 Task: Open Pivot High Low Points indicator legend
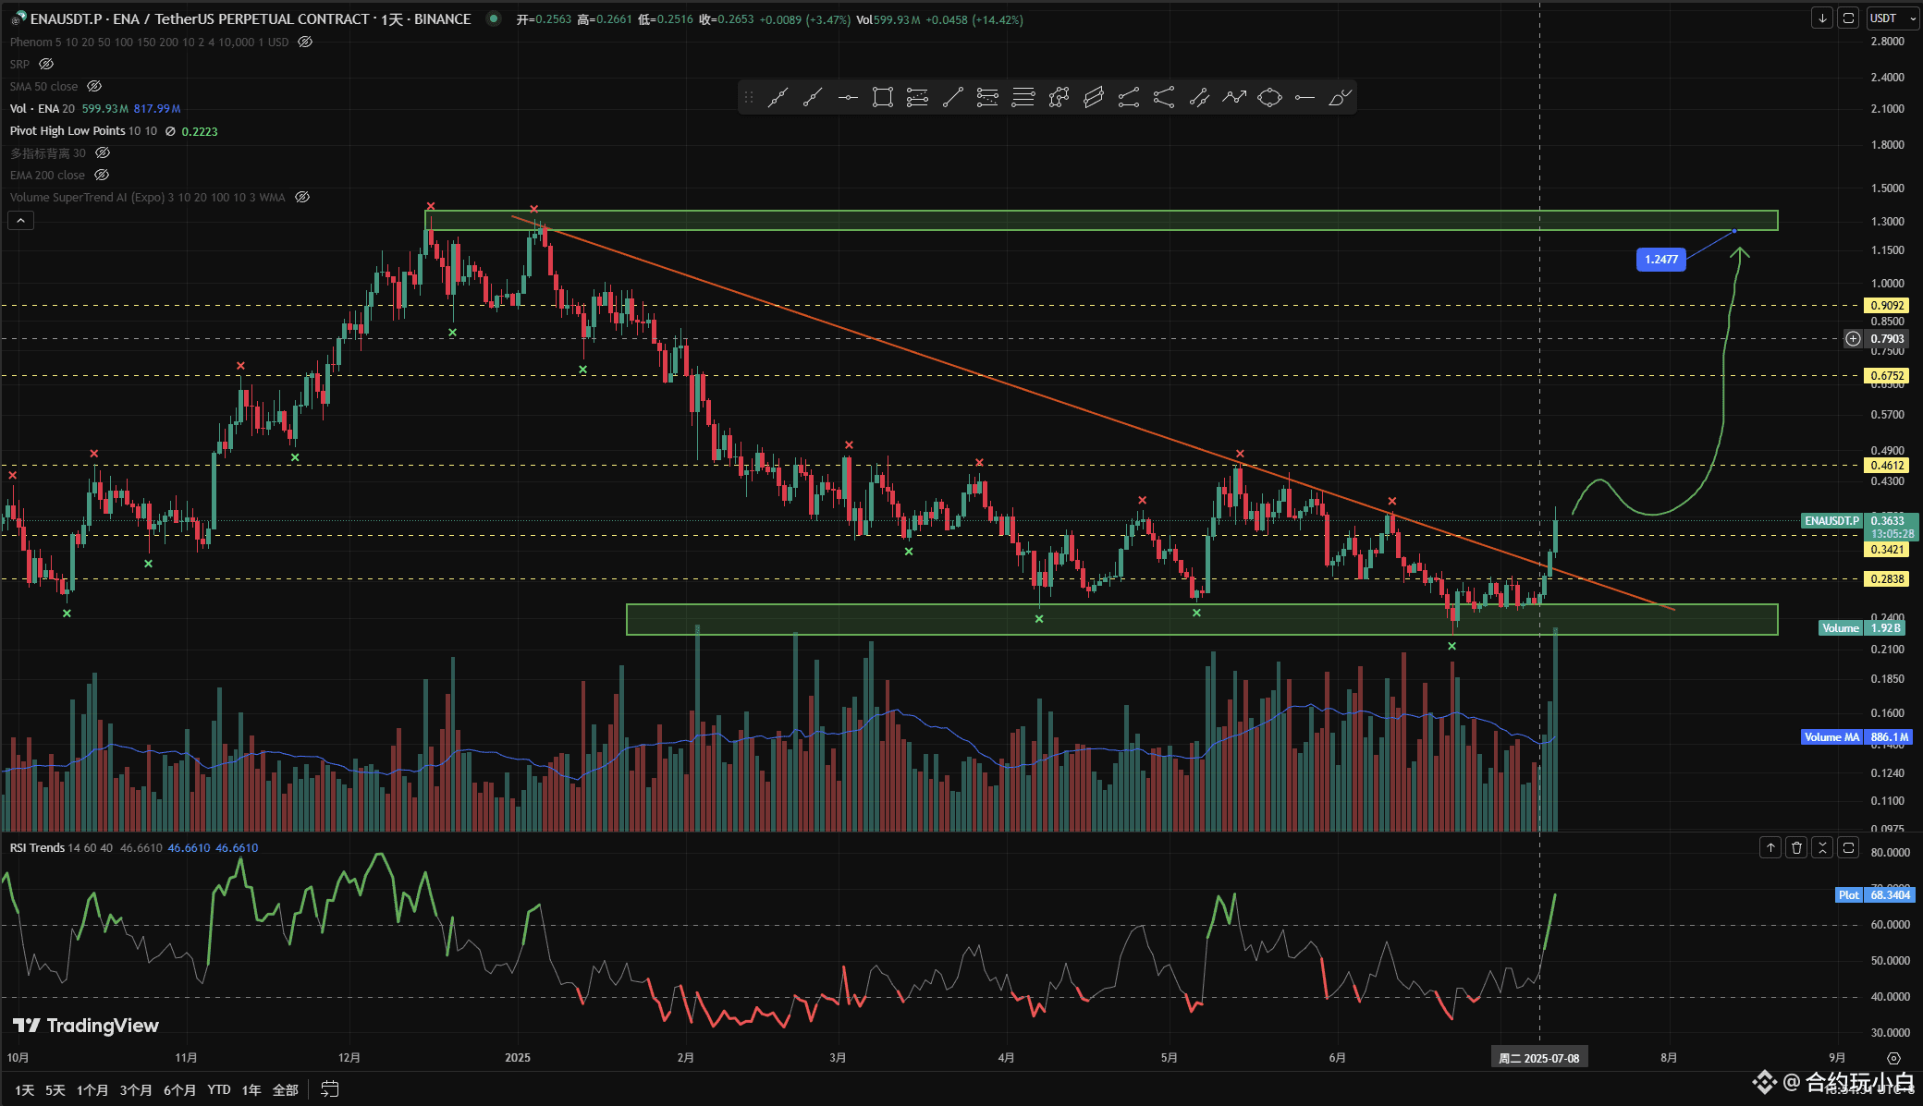[83, 130]
